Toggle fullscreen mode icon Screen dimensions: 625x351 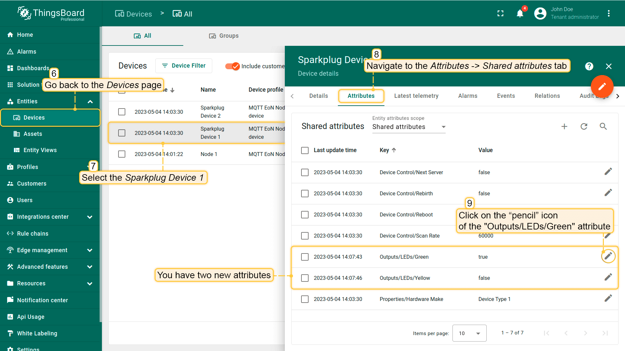point(500,14)
